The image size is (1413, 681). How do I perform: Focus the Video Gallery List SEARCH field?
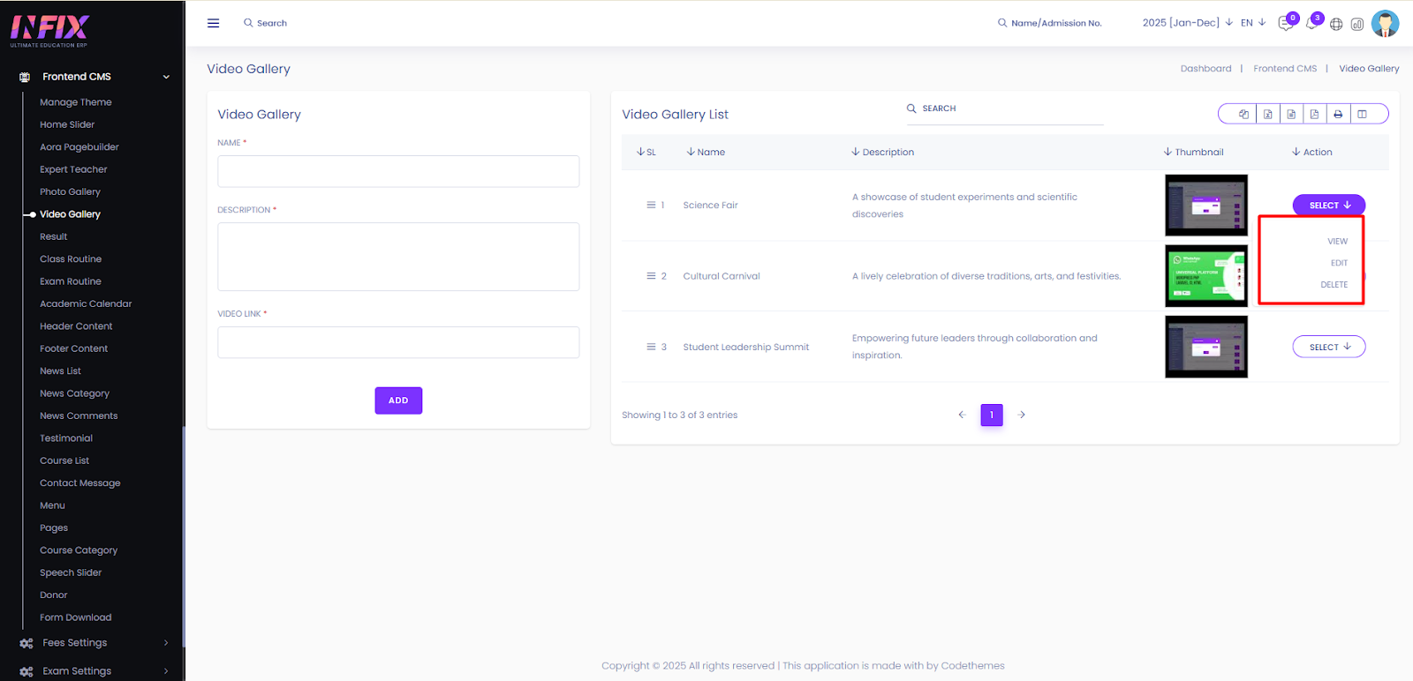point(1005,109)
